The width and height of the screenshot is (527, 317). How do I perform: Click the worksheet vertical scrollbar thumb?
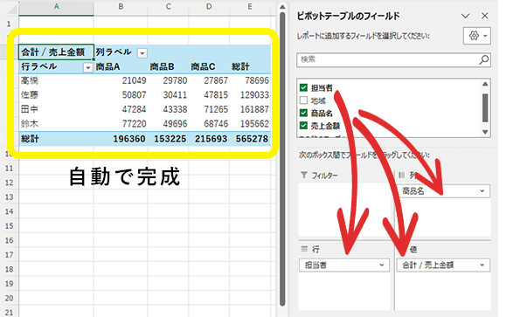click(x=282, y=158)
